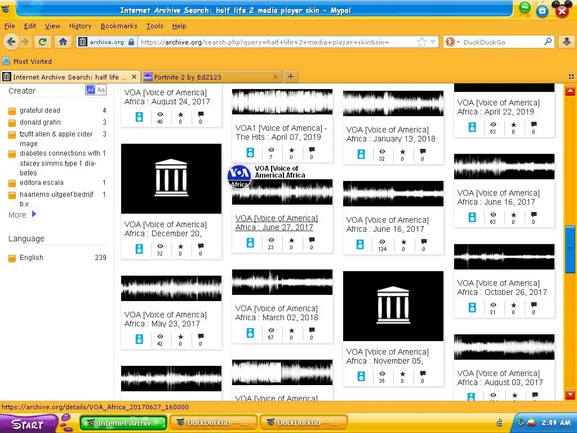Open the Edit menu

(x=30, y=26)
